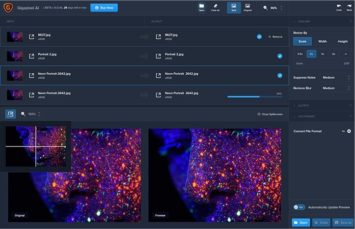Click the Open button at bottom right

(300, 223)
